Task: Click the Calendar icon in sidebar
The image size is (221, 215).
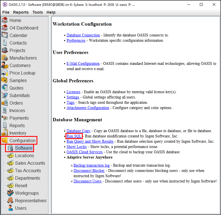Action: tap(5, 35)
